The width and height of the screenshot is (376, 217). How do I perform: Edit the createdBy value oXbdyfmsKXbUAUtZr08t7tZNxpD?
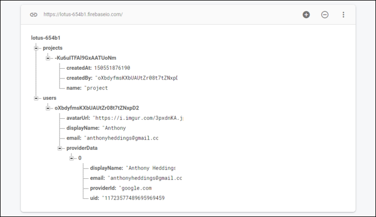coord(136,78)
